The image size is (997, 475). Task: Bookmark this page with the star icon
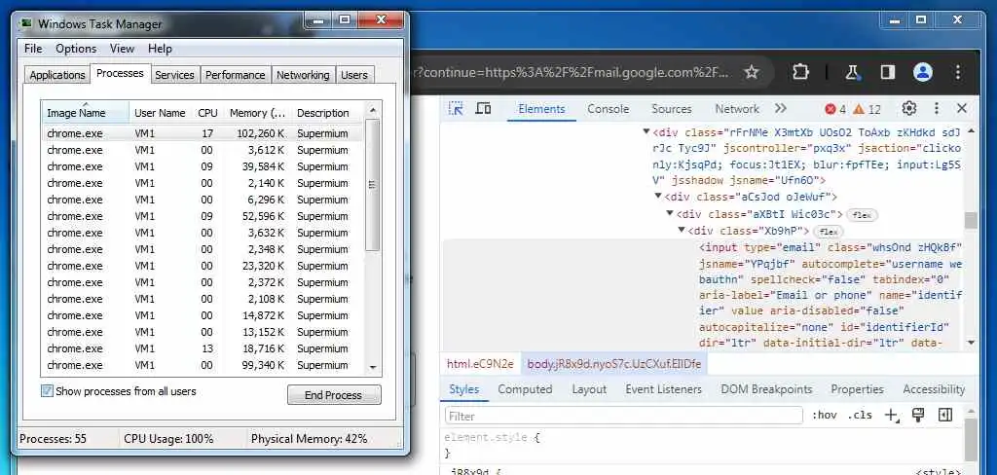point(752,72)
